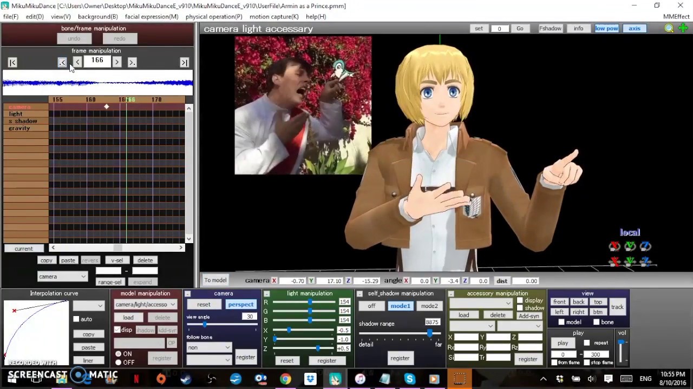Check the stop flame option
The width and height of the screenshot is (693, 389).
coord(587,363)
